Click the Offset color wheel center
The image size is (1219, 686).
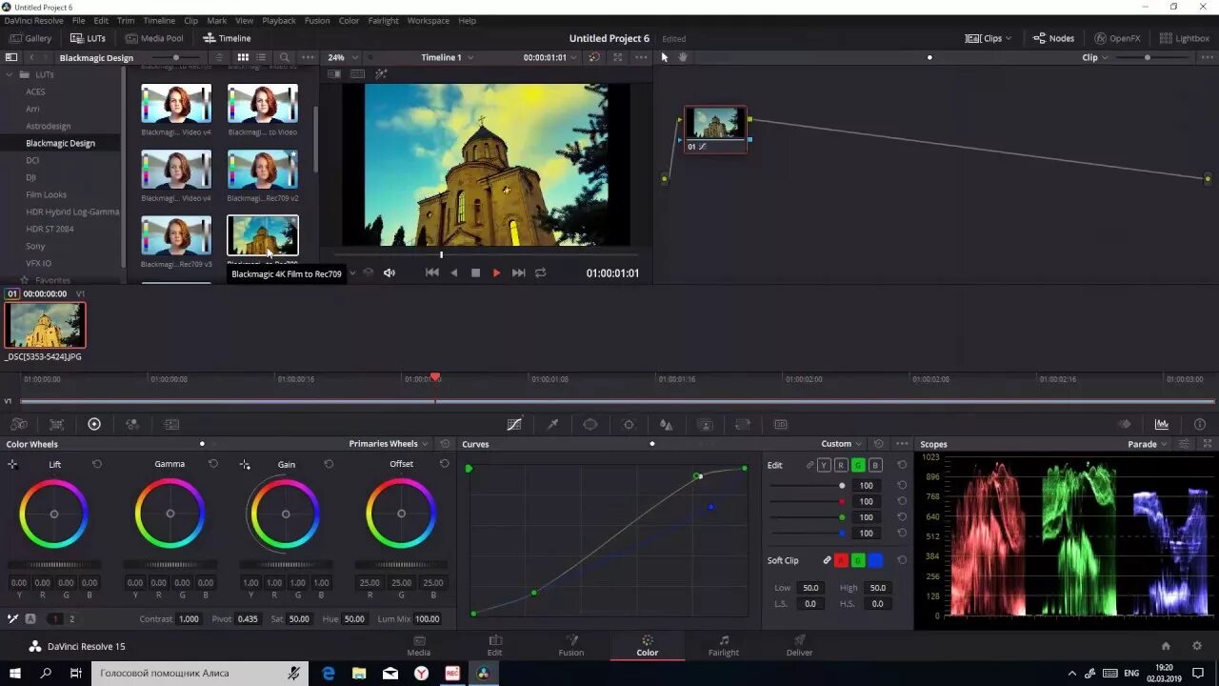(x=401, y=514)
